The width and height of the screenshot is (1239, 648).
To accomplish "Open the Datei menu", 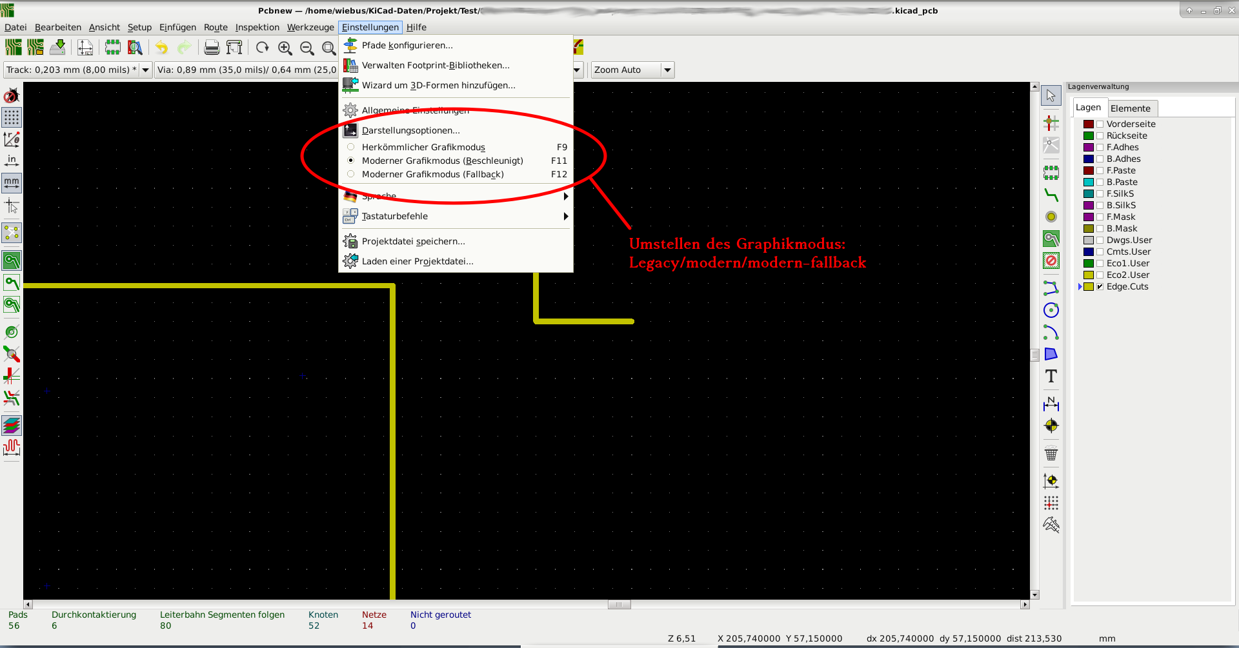I will pos(15,27).
